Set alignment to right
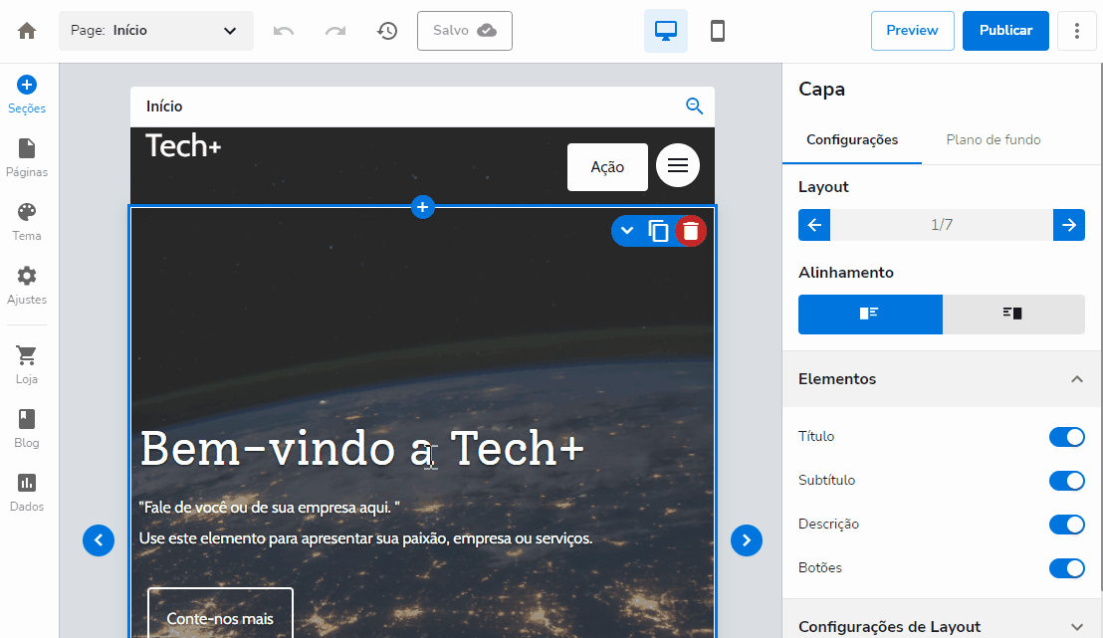 [x=1013, y=314]
